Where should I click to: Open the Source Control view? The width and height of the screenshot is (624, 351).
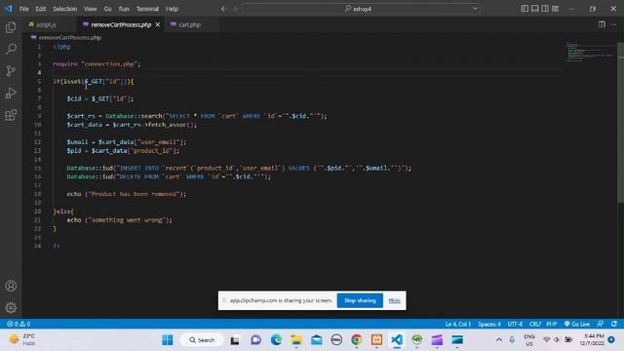tap(11, 71)
